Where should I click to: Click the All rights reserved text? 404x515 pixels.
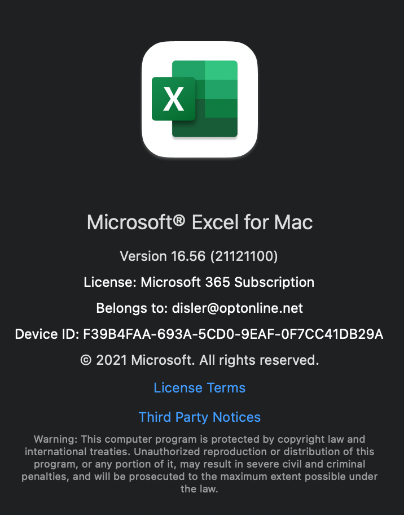tap(259, 360)
